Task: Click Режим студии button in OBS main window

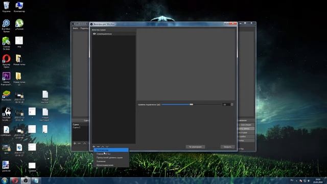Action: 246,133
